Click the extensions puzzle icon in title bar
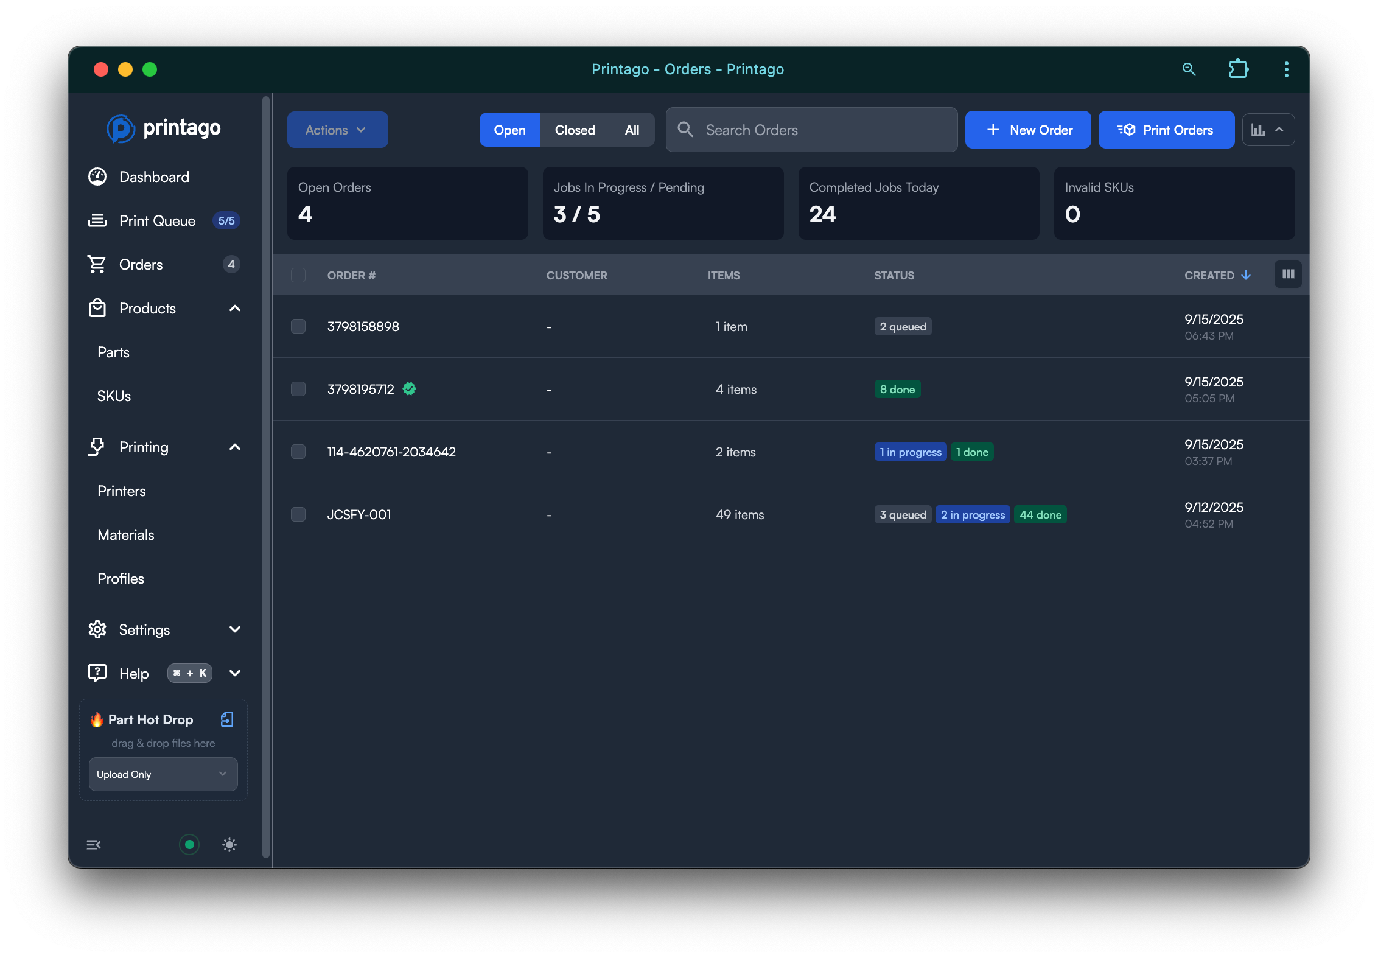Image resolution: width=1378 pixels, height=958 pixels. [x=1238, y=69]
